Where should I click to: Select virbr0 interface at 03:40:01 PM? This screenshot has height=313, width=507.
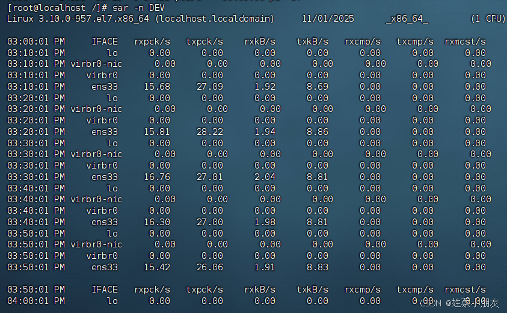pos(102,211)
